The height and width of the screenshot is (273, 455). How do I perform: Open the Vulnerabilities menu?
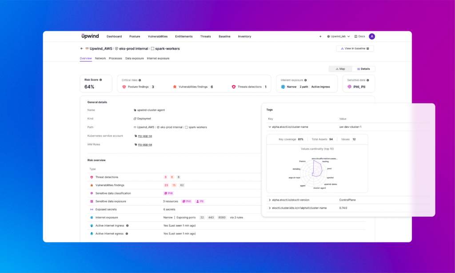coord(158,36)
